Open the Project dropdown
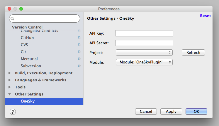The width and height of the screenshot is (219, 126). point(144,53)
